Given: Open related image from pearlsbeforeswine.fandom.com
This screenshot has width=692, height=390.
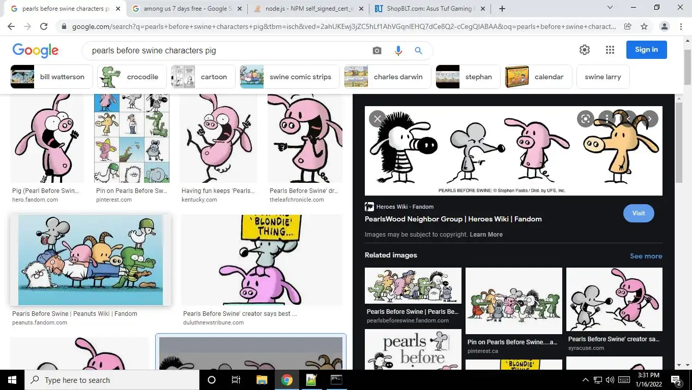Looking at the screenshot, I should pos(413,286).
